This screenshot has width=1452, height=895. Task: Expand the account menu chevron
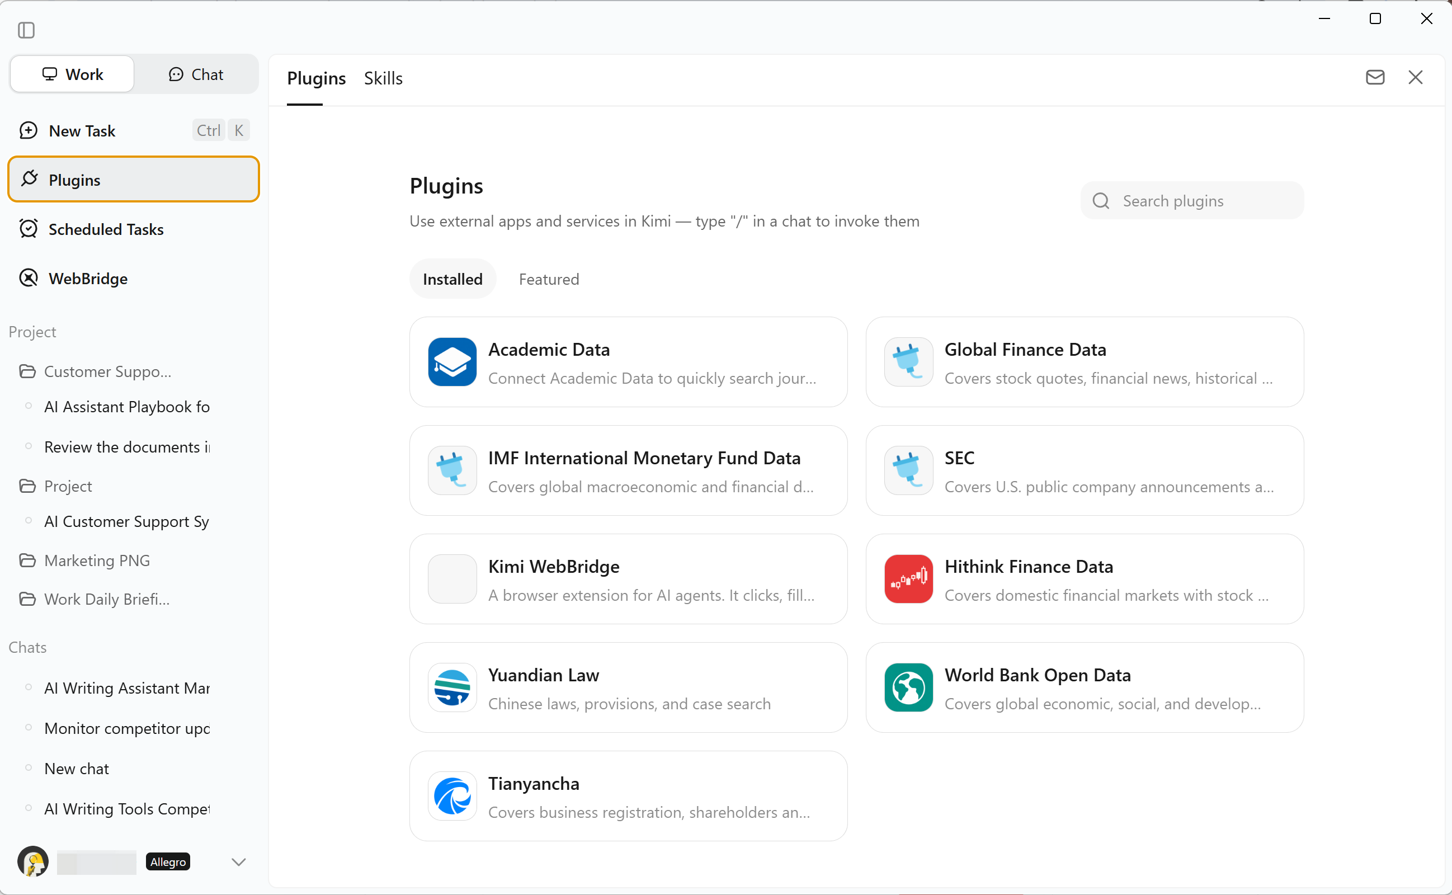tap(238, 862)
